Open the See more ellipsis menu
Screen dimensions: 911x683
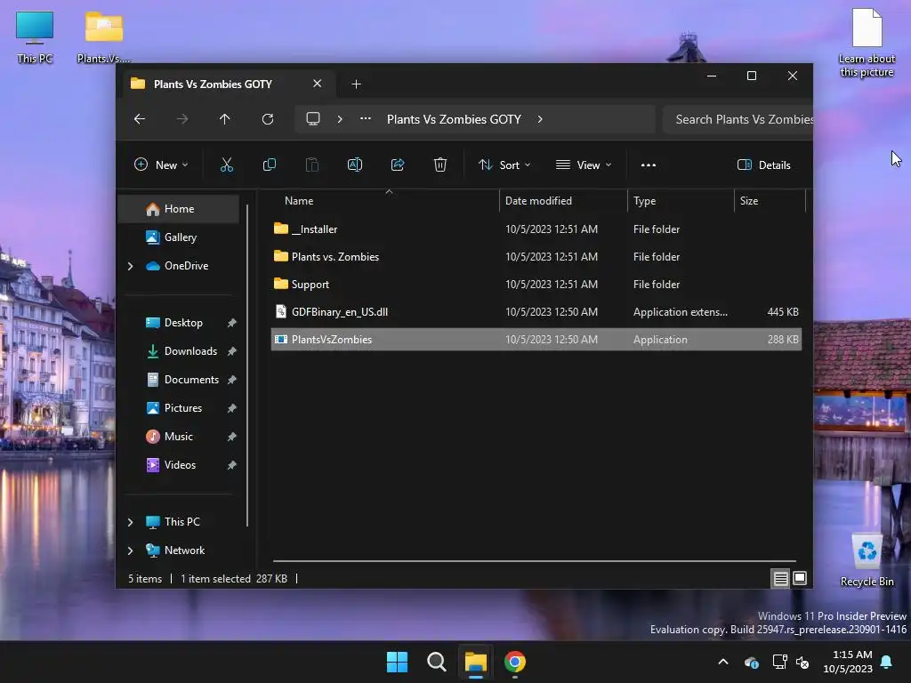649,165
